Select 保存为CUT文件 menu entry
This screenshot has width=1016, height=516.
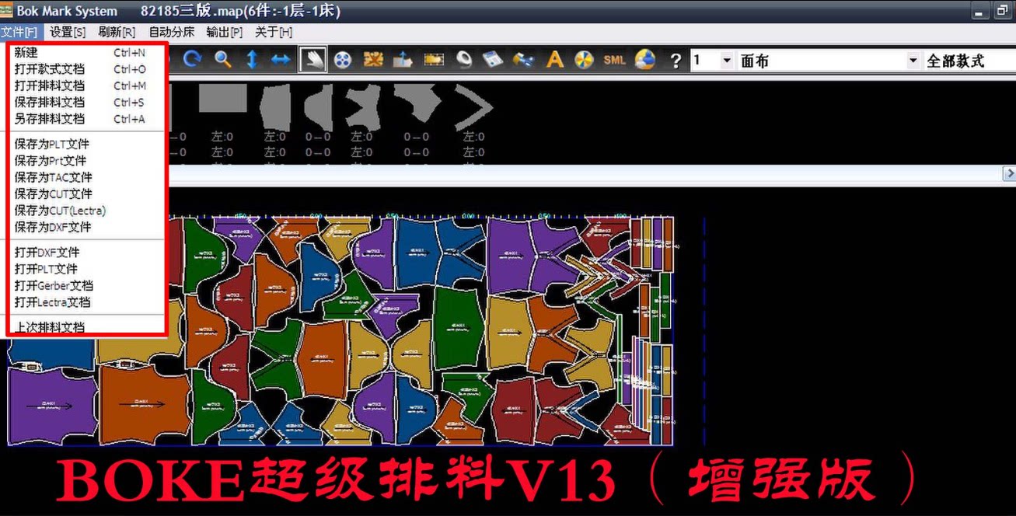[86, 193]
